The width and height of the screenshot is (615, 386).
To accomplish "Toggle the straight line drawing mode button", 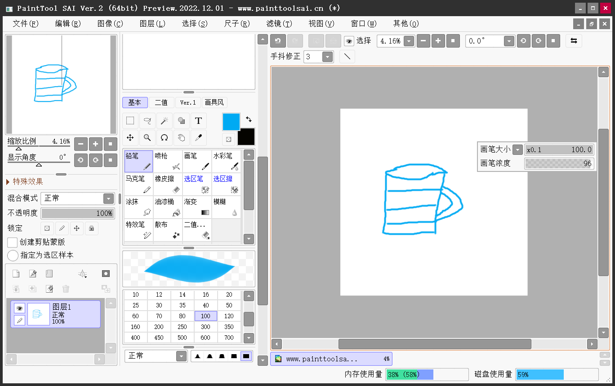I will click(347, 57).
